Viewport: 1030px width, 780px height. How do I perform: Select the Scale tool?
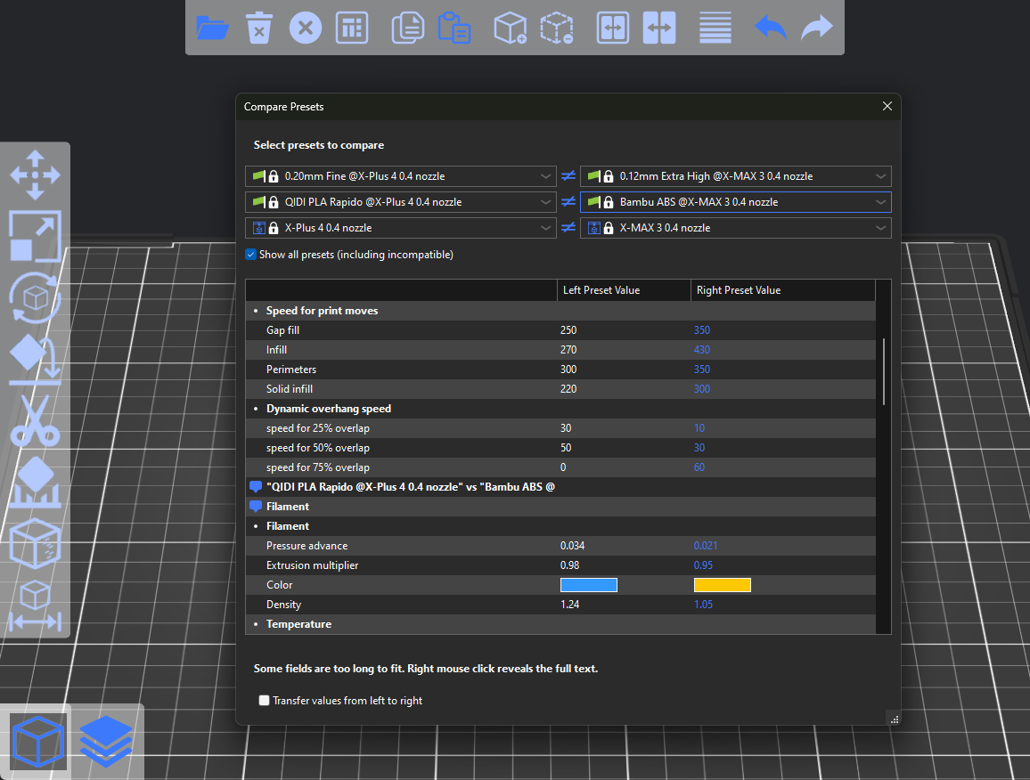click(36, 236)
